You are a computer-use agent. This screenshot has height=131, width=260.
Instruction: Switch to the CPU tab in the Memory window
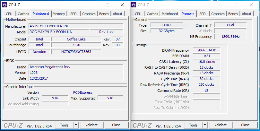pyautogui.click(x=138, y=14)
